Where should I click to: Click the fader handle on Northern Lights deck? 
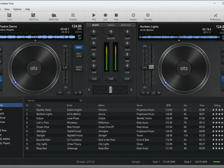(x=151, y=67)
